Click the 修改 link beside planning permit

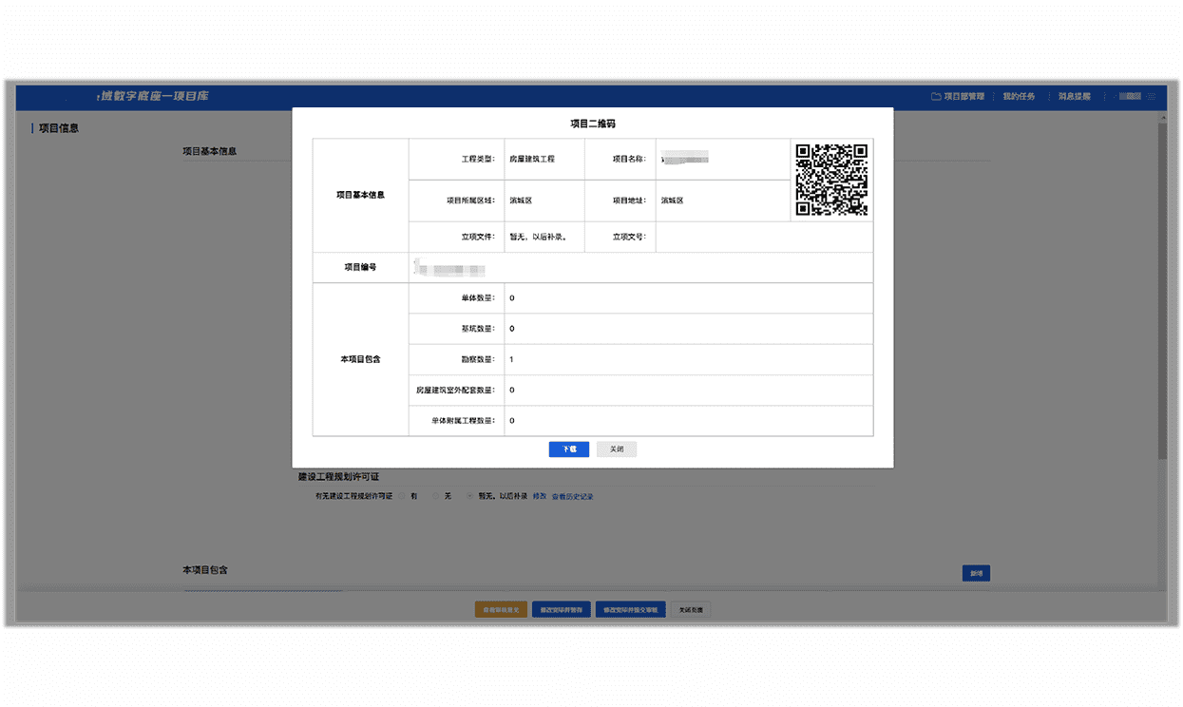point(539,496)
